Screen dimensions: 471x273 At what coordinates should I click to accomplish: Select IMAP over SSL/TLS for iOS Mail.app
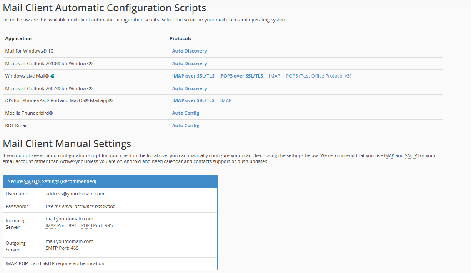[193, 100]
